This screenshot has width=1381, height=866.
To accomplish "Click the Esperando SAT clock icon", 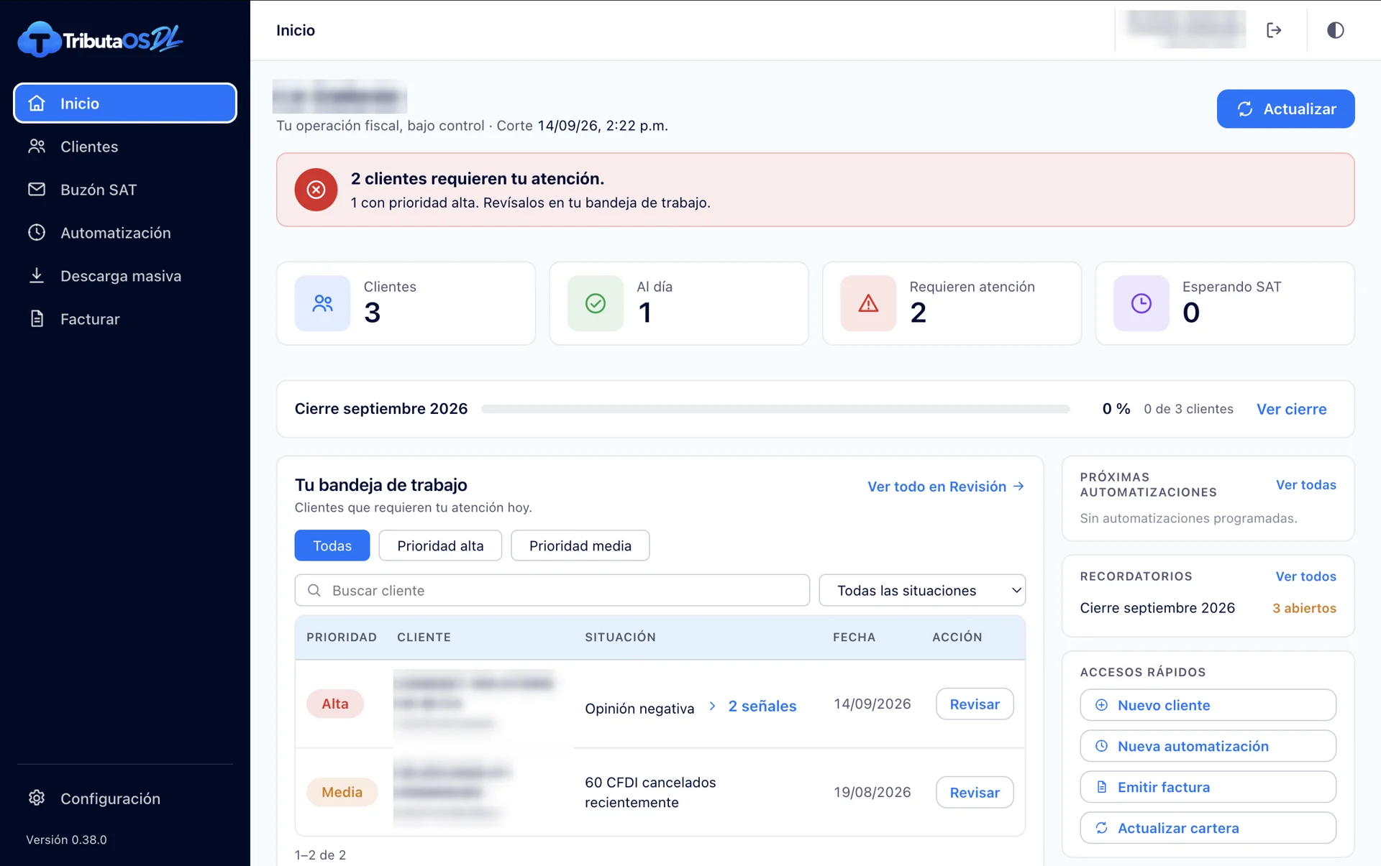I will pos(1141,303).
